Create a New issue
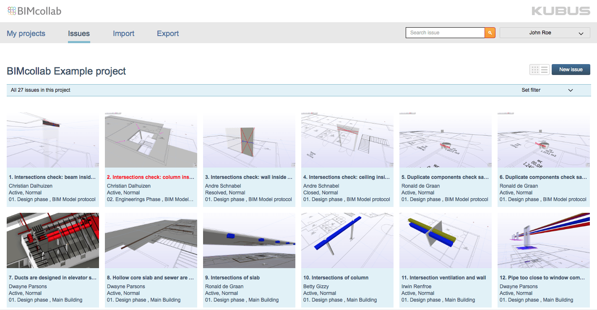The image size is (597, 310). (x=571, y=70)
